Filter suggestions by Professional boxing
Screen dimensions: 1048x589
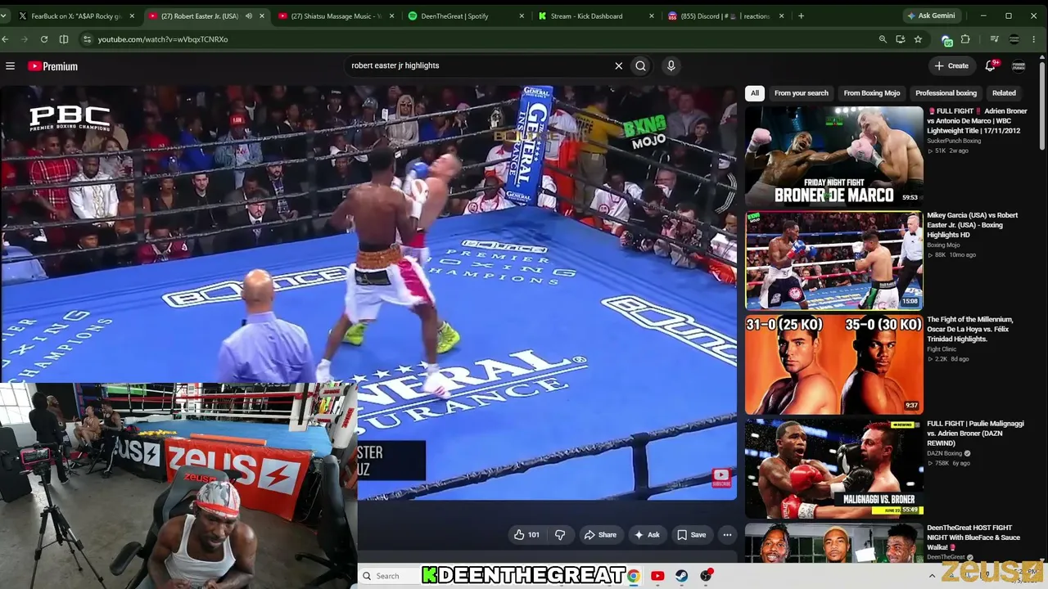click(x=946, y=93)
